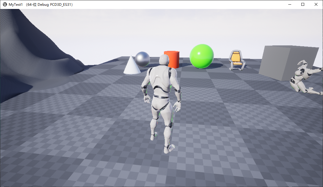Minimize the MyTest1 window
Image resolution: width=323 pixels, height=187 pixels.
tap(290, 4)
